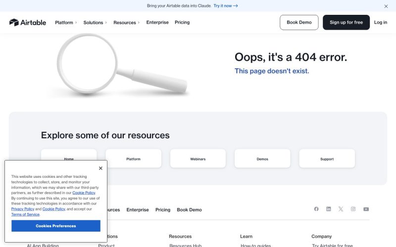Click 'Oops, it's a 404 error.' heading
The height and width of the screenshot is (247, 396).
pyautogui.click(x=291, y=57)
